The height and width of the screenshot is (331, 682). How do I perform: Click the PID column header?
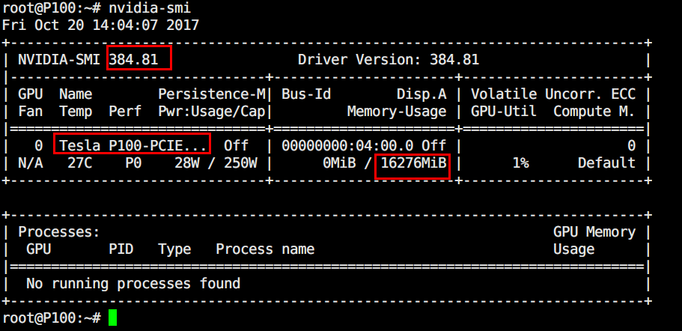[x=121, y=249]
